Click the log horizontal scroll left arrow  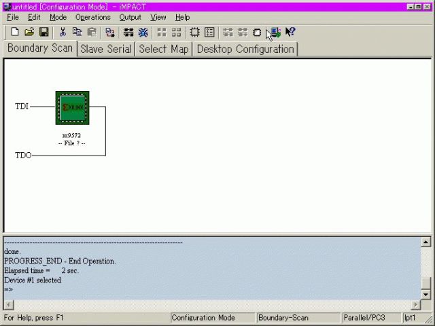point(9,305)
